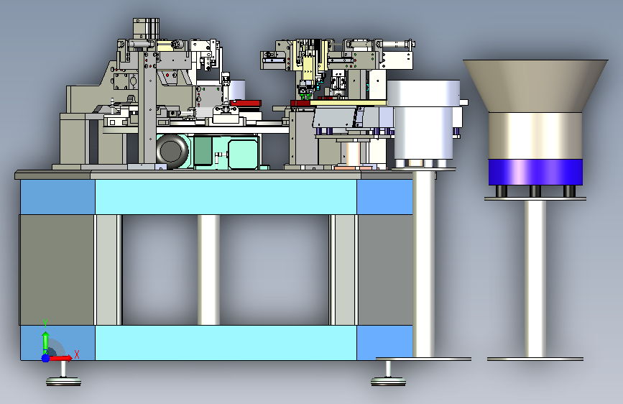Image resolution: width=623 pixels, height=404 pixels.
Task: Select the white vibratory bowl feeder cylinder
Action: pyautogui.click(x=423, y=119)
